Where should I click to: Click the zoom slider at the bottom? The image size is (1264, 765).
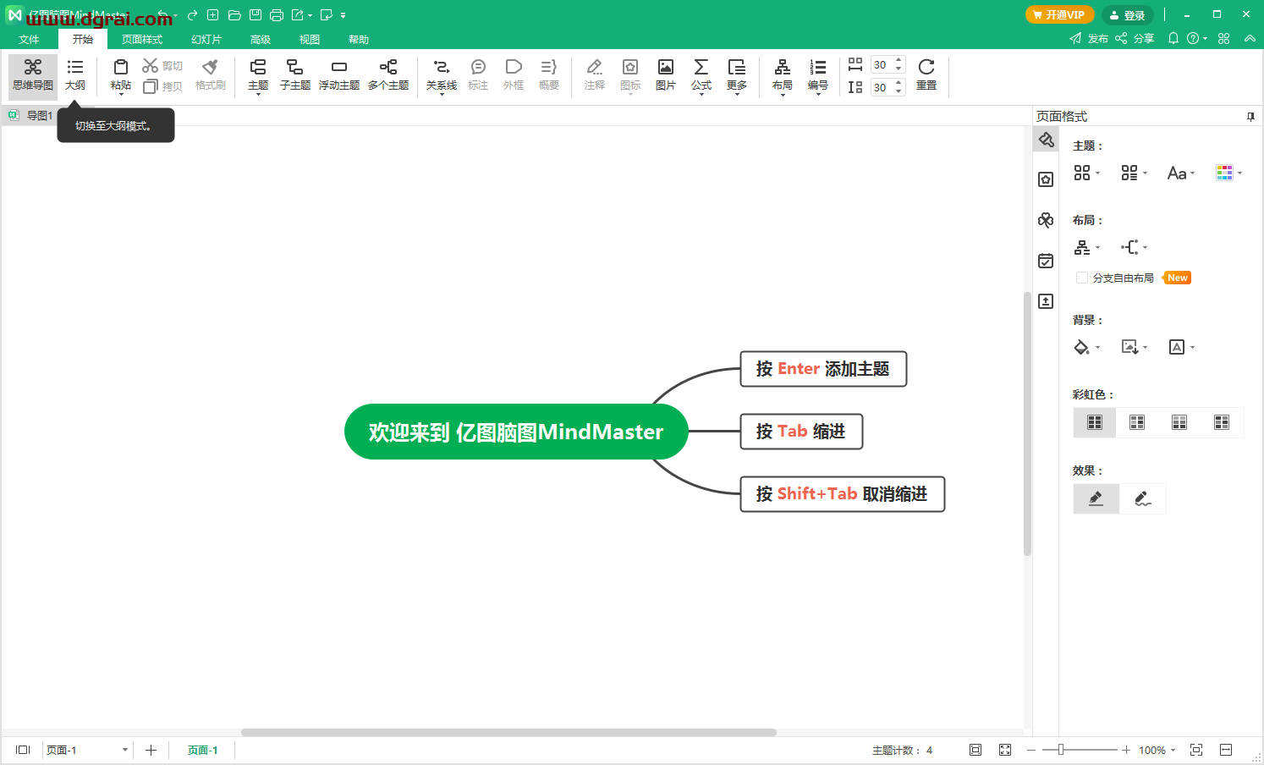(x=1062, y=750)
